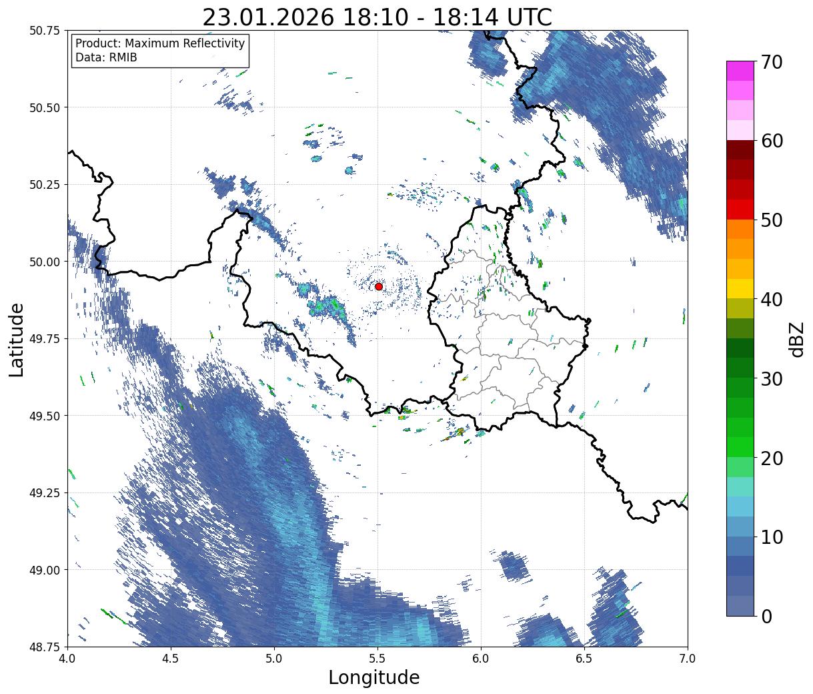Screen dimensions: 813x694
Task: Click the colorbar tick value 30
Action: (x=772, y=378)
